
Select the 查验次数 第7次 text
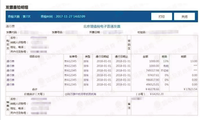point(19,16)
